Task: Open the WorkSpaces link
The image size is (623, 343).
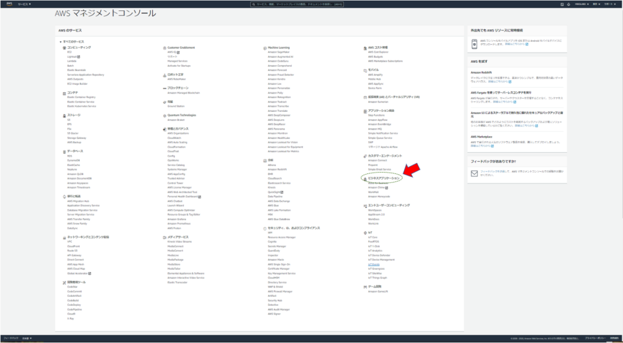Action: point(375,210)
